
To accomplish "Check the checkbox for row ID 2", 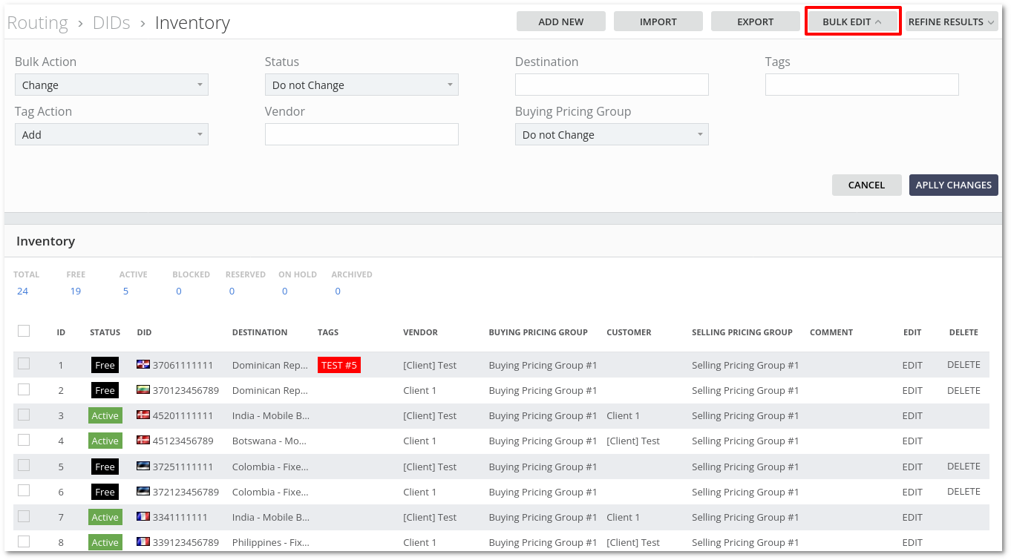I will coord(24,389).
